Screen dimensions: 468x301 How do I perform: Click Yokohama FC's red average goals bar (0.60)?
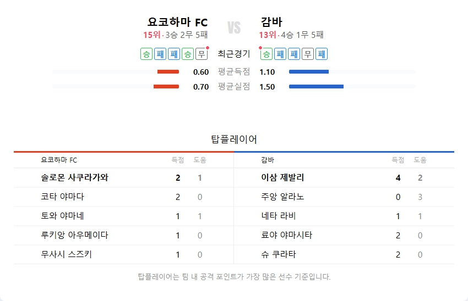coord(168,72)
